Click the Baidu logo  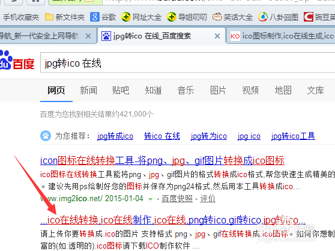pyautogui.click(x=17, y=61)
